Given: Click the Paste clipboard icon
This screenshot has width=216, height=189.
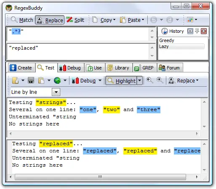Looking at the screenshot, I should click(123, 20).
